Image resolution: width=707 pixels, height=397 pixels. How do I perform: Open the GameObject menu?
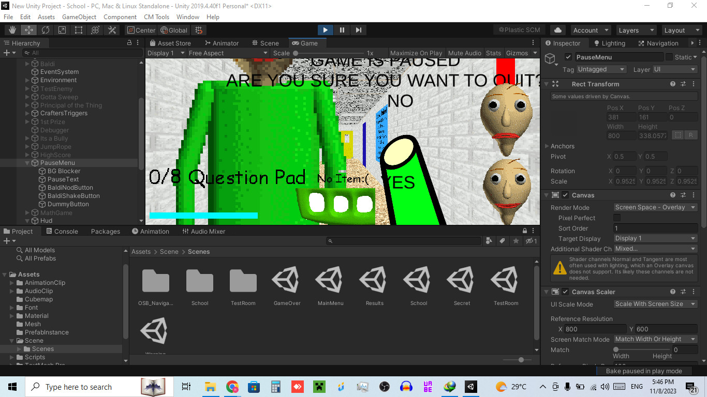(79, 17)
